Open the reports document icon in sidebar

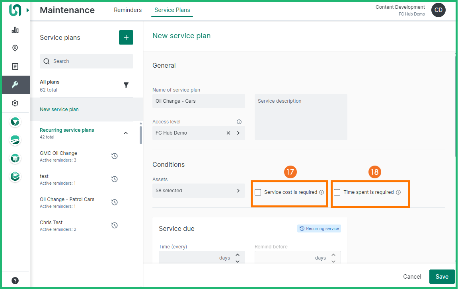(15, 66)
